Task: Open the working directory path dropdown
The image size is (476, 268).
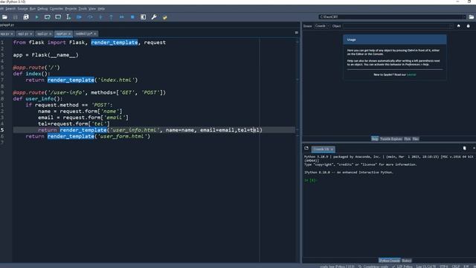Action: 464,17
